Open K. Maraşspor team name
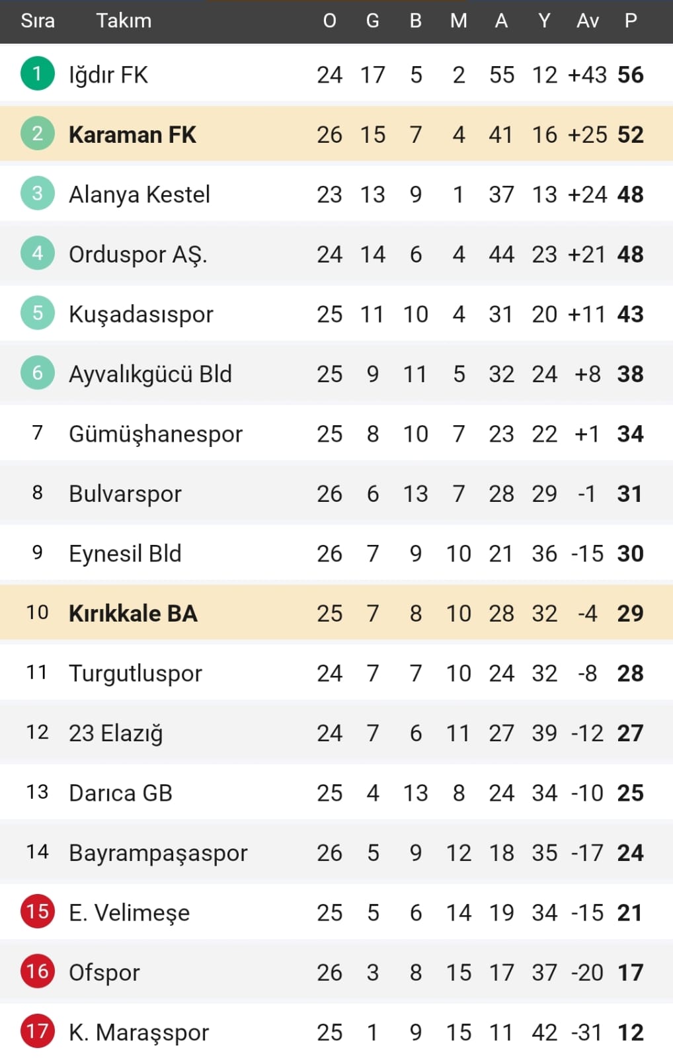Viewport: 673px width, 1058px height. (139, 1032)
